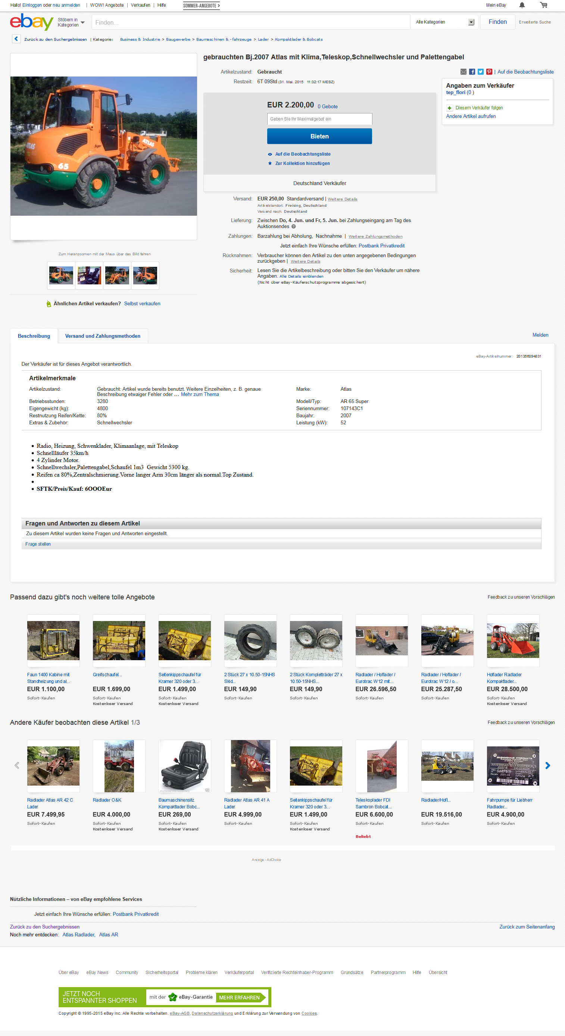
Task: Open Postbank Privatkredit link near Zahlungen
Action: coord(381,246)
